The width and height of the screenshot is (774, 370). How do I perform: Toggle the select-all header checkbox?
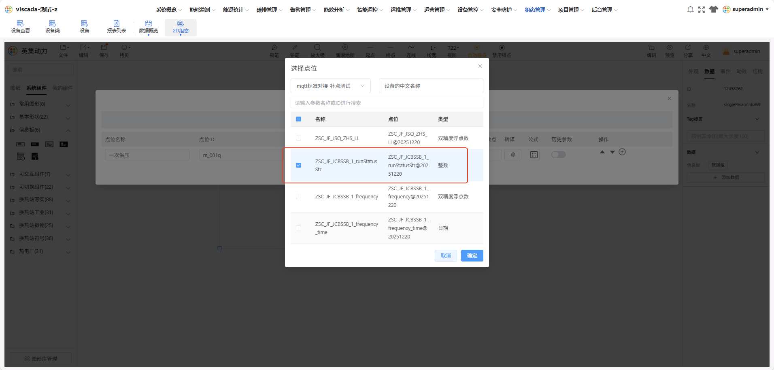coord(298,119)
